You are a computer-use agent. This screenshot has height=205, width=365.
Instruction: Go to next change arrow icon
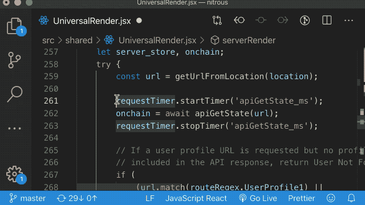coord(283,20)
